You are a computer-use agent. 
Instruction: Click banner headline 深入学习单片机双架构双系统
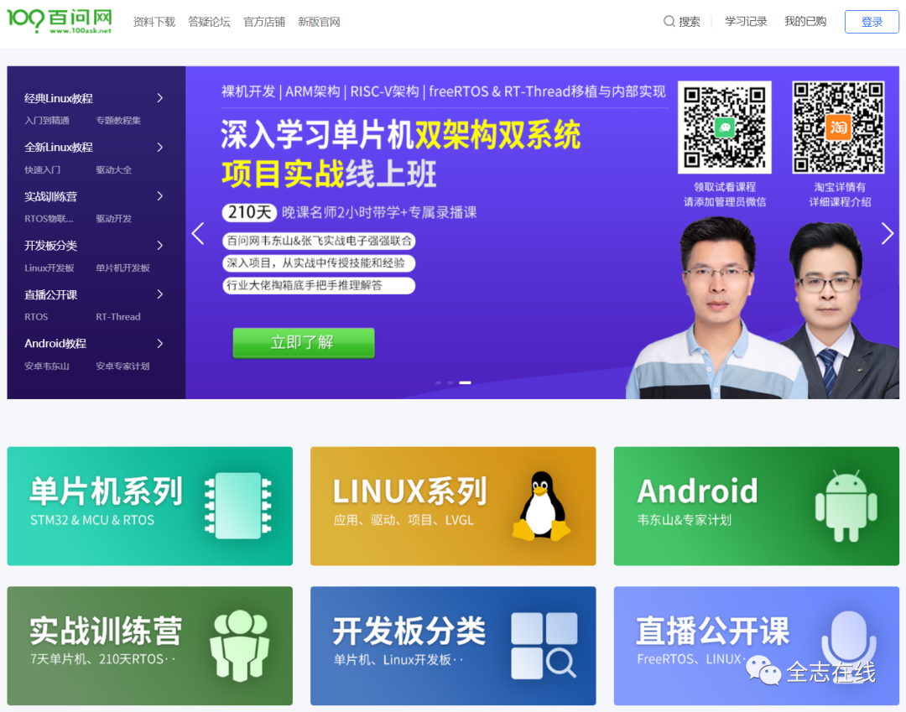400,136
